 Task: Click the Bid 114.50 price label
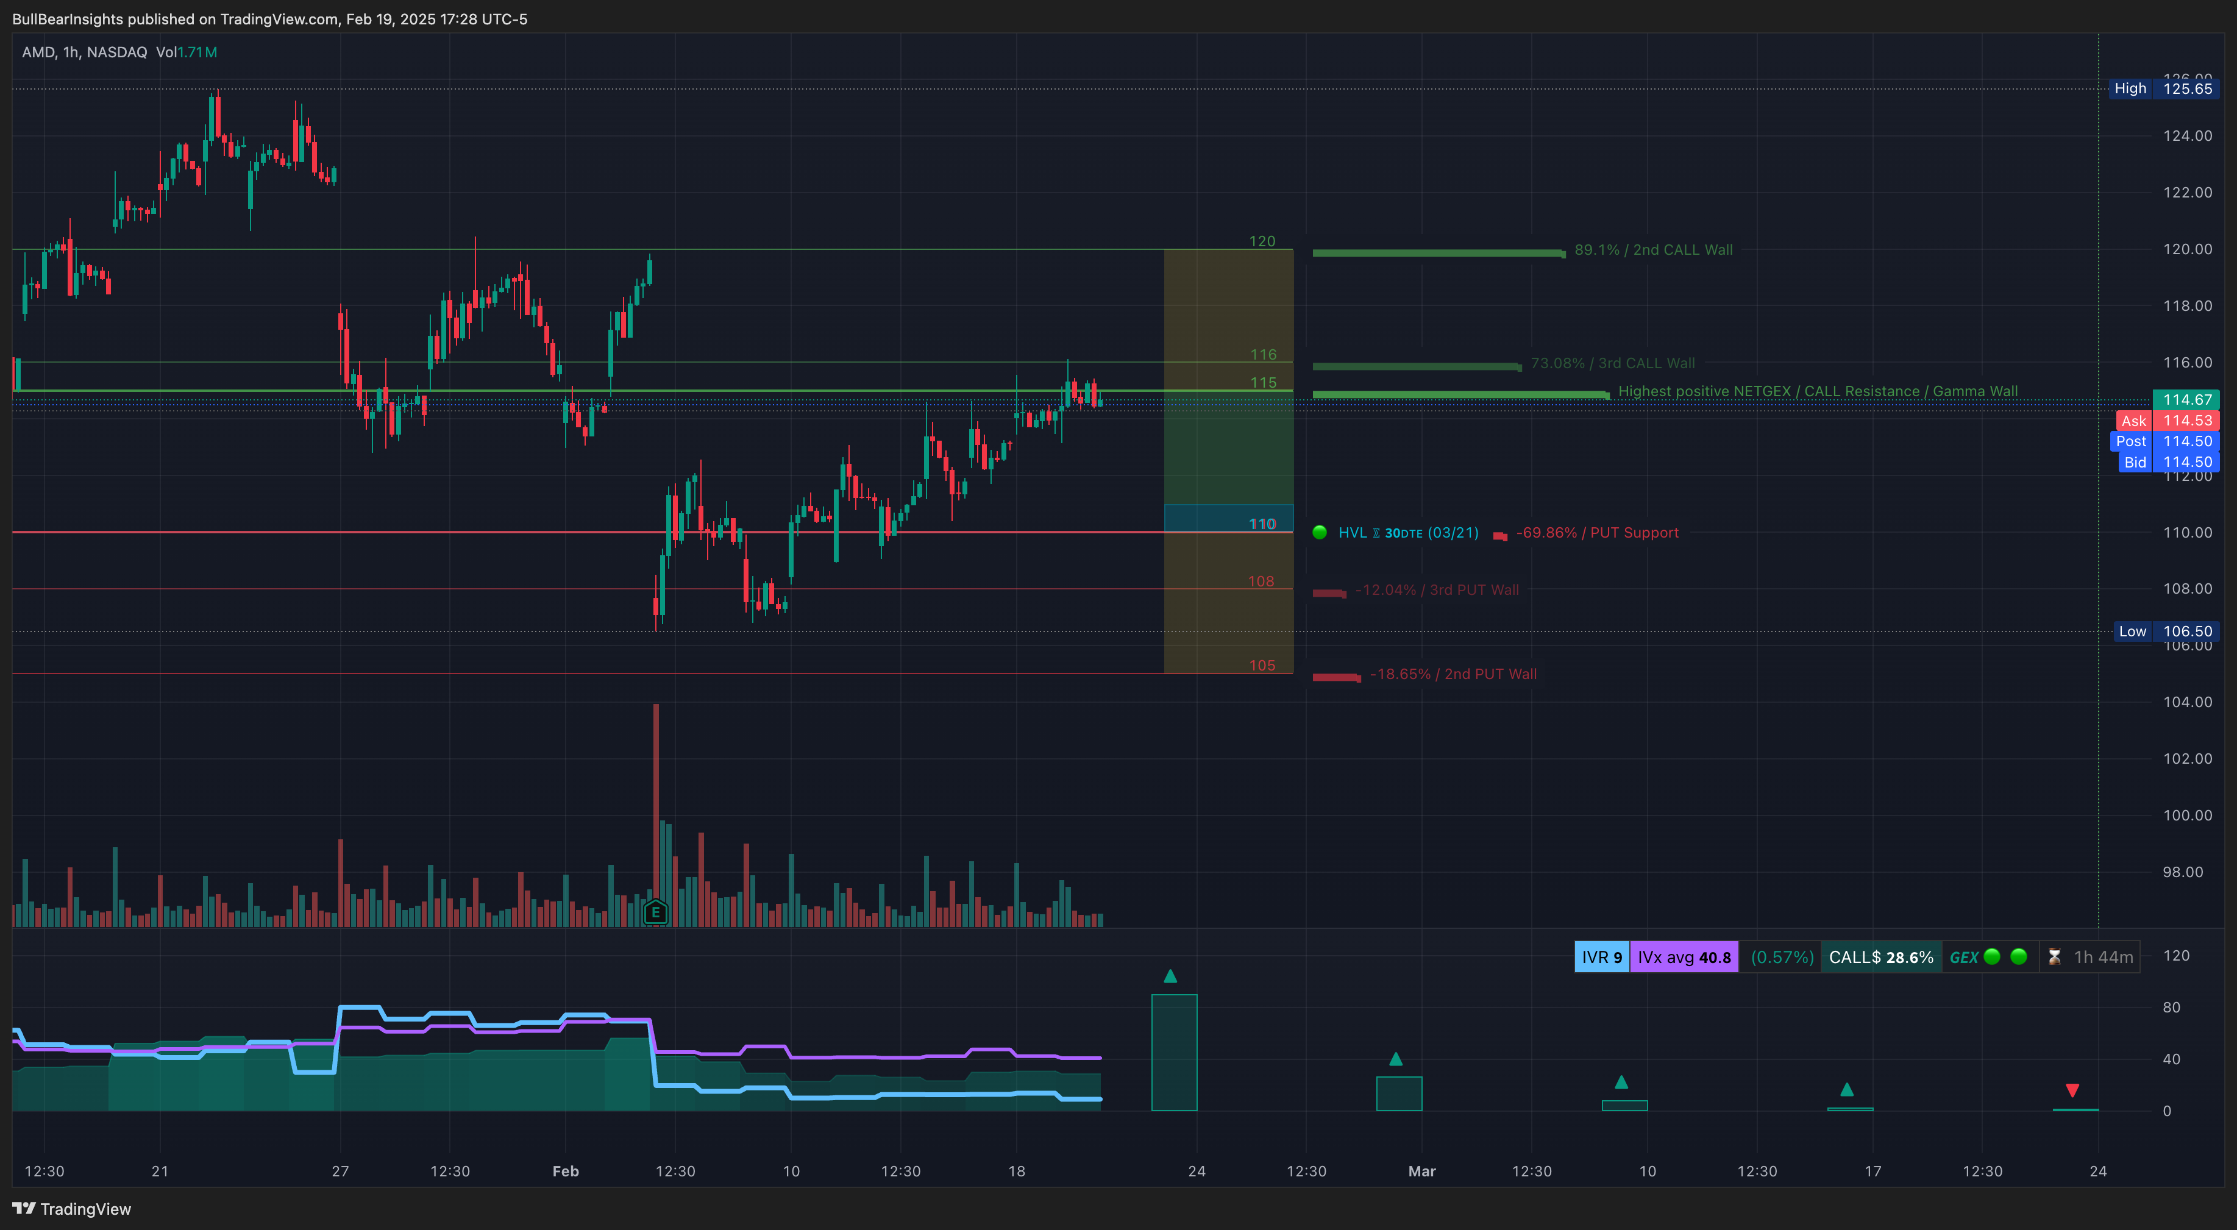[x=2168, y=462]
